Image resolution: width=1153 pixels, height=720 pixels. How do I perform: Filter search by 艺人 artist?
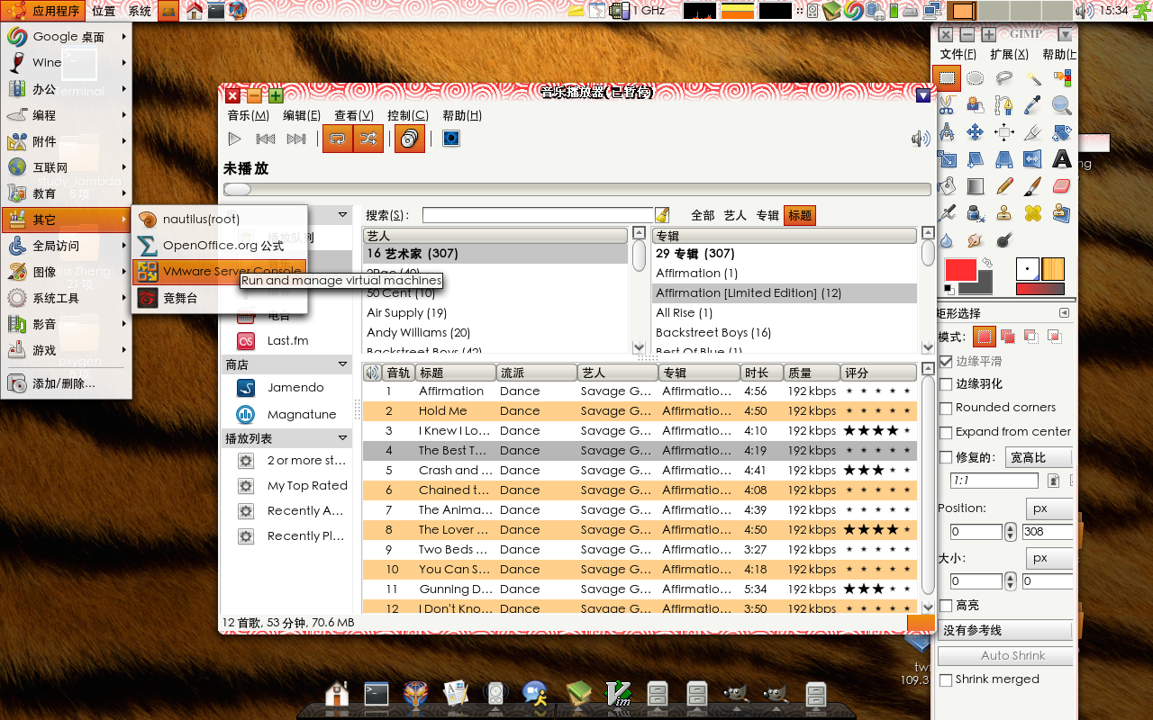(x=735, y=215)
